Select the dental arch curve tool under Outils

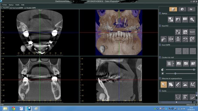click(x=178, y=97)
